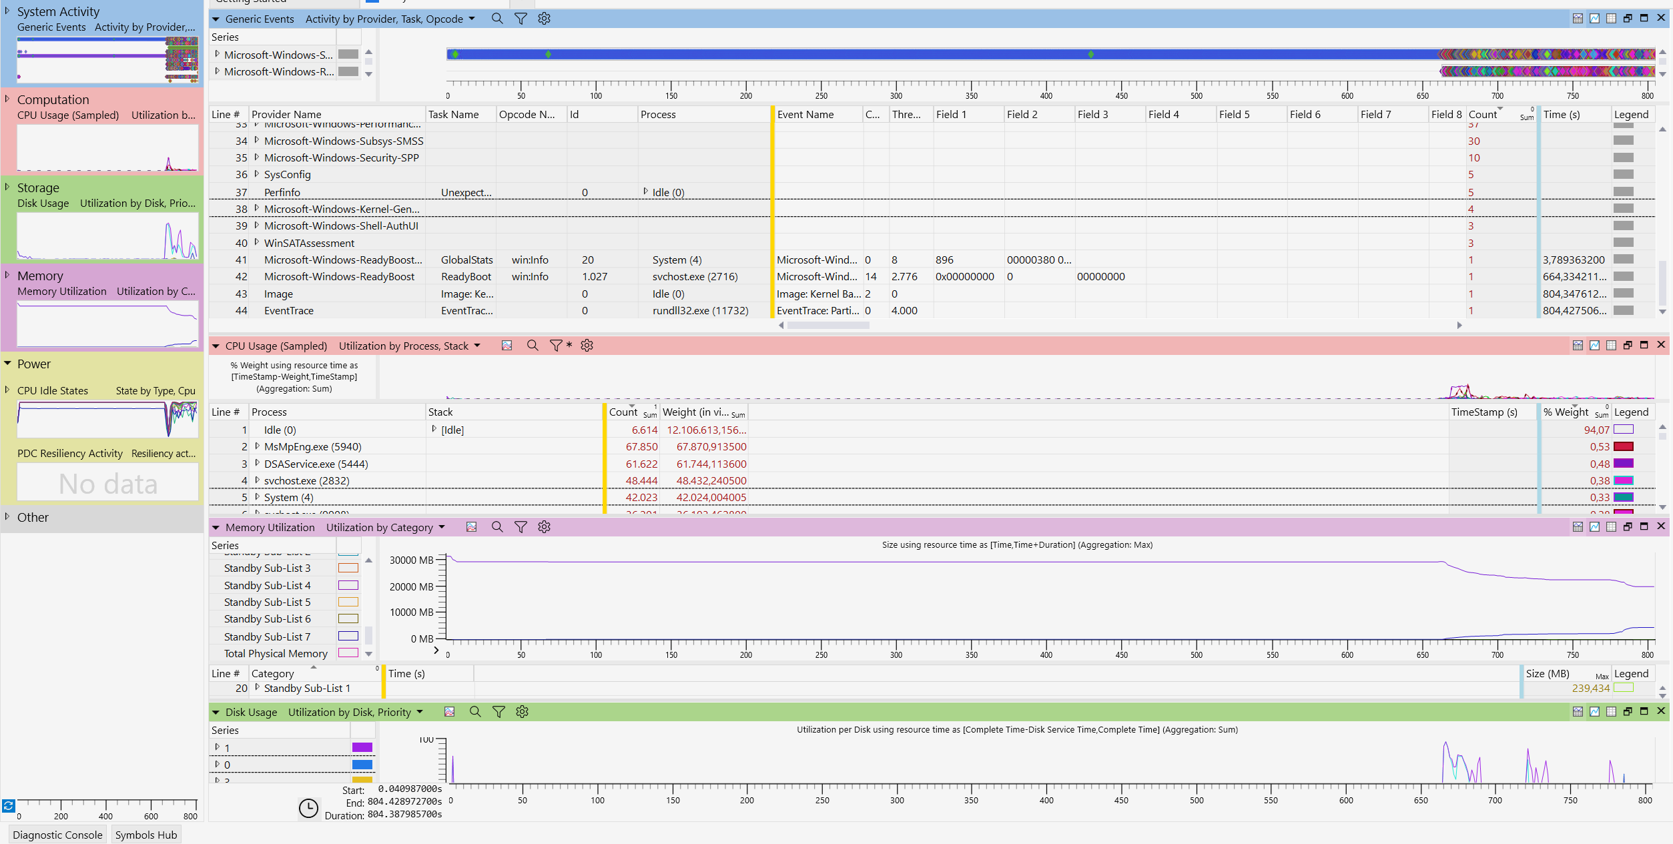Screen dimensions: 1673x844
Task: Toggle Standby Sub-List 3 series visibility box
Action: click(x=348, y=568)
